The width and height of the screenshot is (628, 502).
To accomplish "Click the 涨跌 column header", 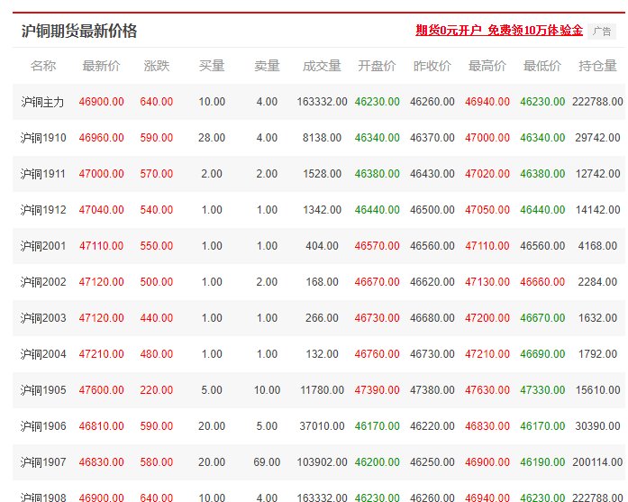I will [157, 66].
